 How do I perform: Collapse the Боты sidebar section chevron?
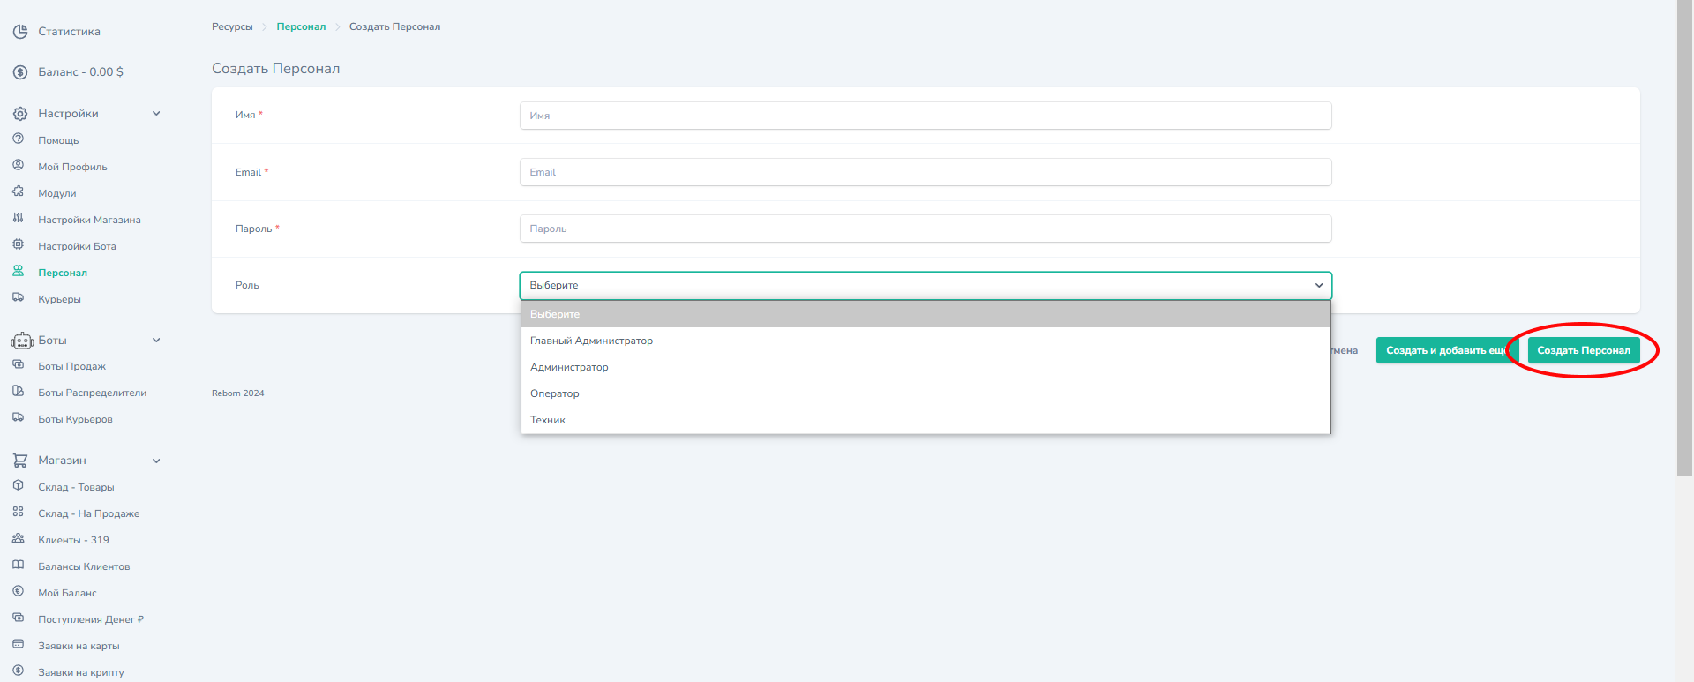pyautogui.click(x=156, y=341)
